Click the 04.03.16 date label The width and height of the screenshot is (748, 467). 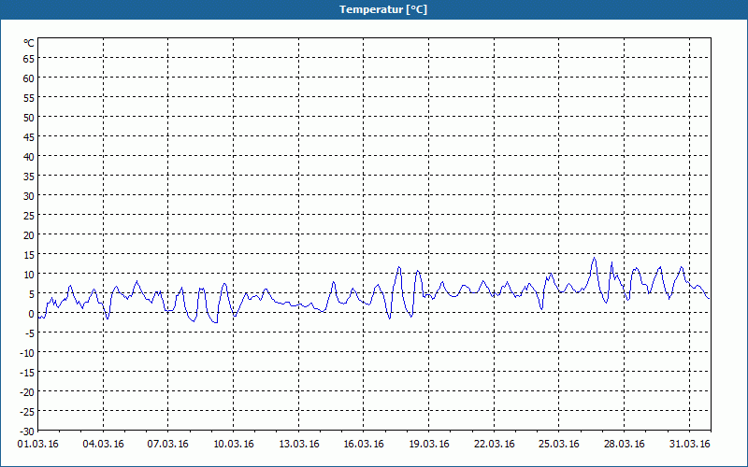(103, 445)
